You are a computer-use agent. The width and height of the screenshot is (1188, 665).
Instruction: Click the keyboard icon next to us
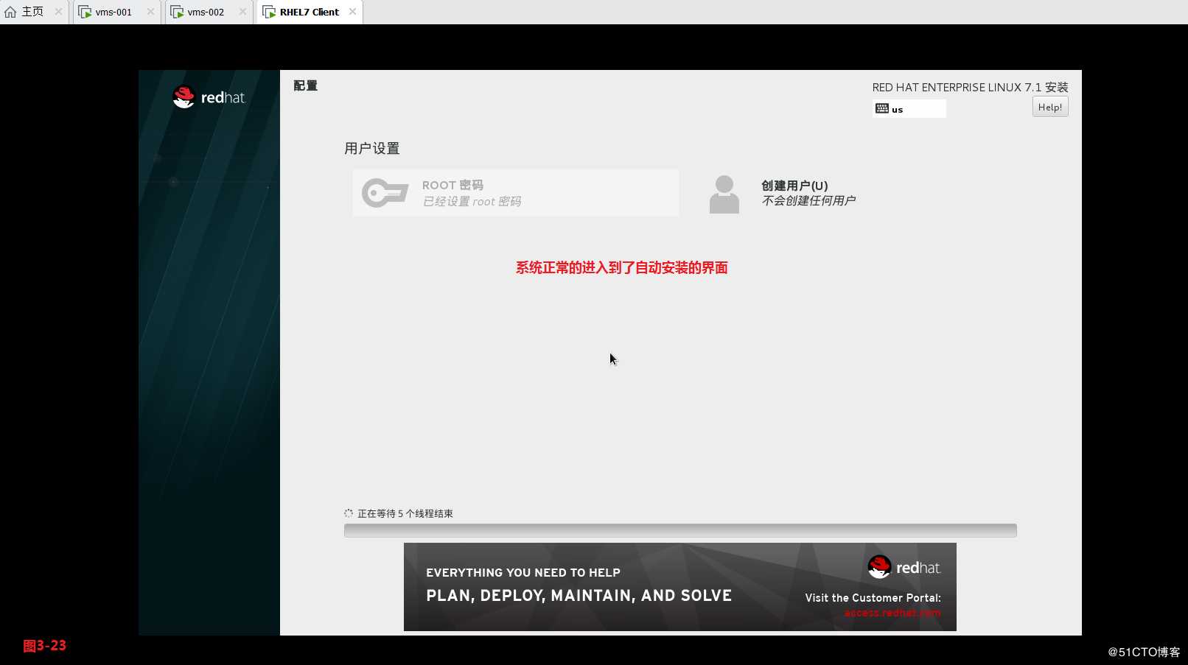pos(881,109)
